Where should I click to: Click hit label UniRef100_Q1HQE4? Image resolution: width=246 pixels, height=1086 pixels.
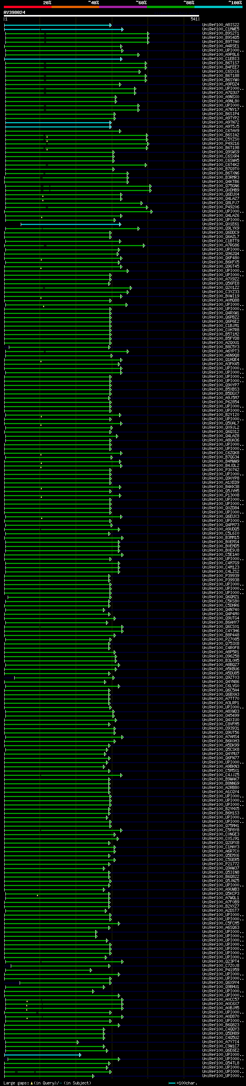pyautogui.click(x=221, y=359)
